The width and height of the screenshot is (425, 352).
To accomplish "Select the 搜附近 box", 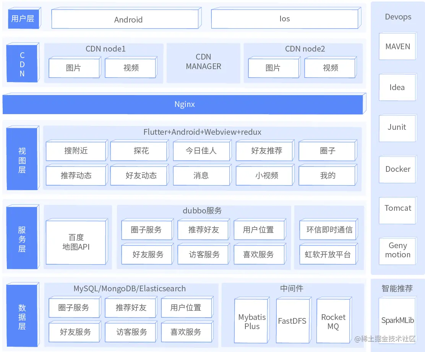I will tap(77, 150).
